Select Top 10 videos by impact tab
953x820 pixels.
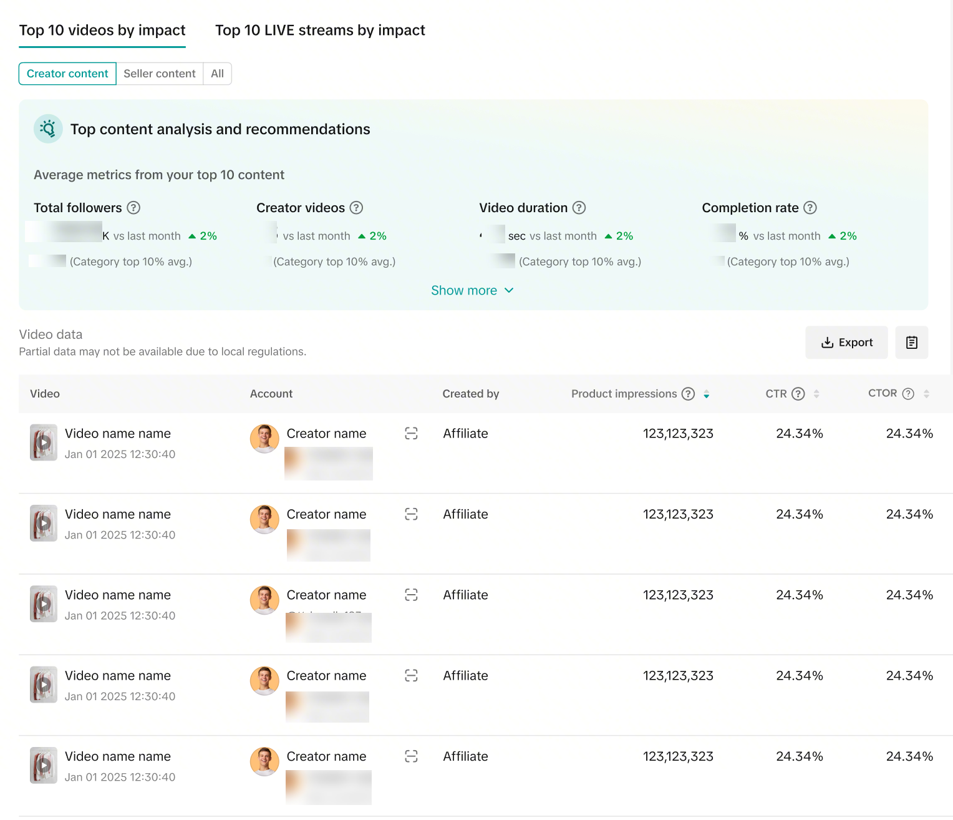coord(102,31)
